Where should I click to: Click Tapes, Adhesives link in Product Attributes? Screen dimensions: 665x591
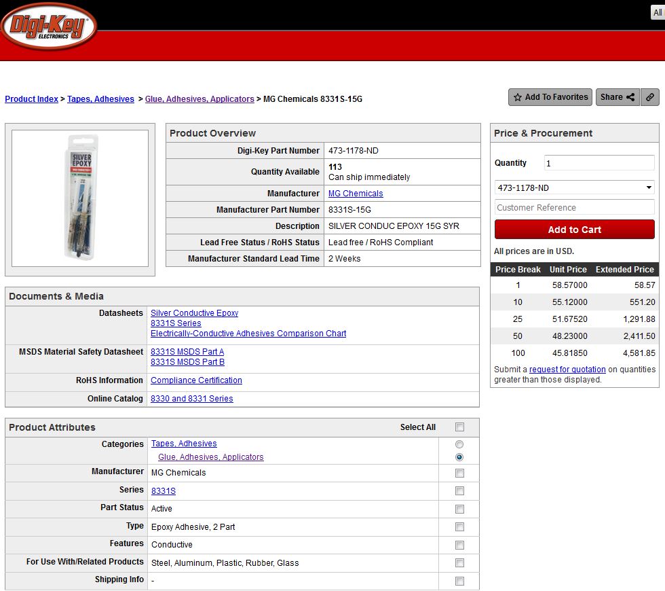tap(184, 443)
